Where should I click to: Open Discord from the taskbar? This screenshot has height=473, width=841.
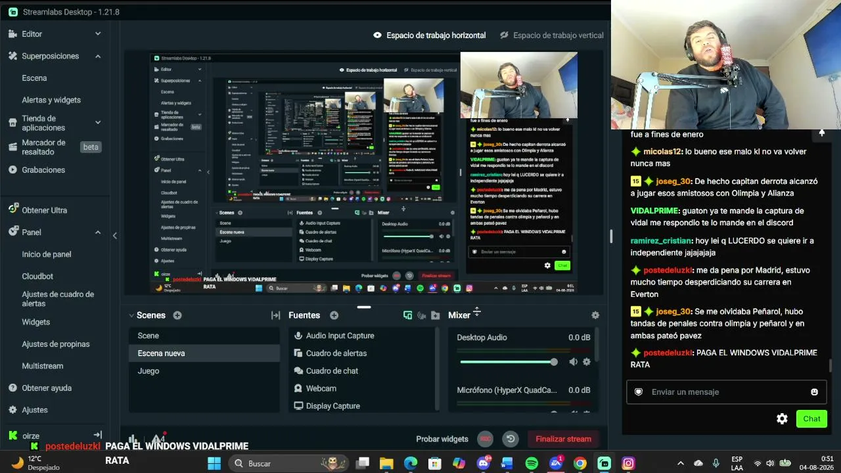point(484,463)
